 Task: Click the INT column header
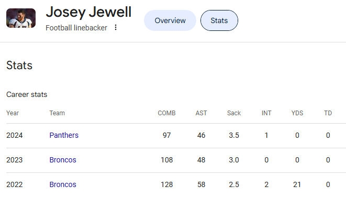coord(266,113)
